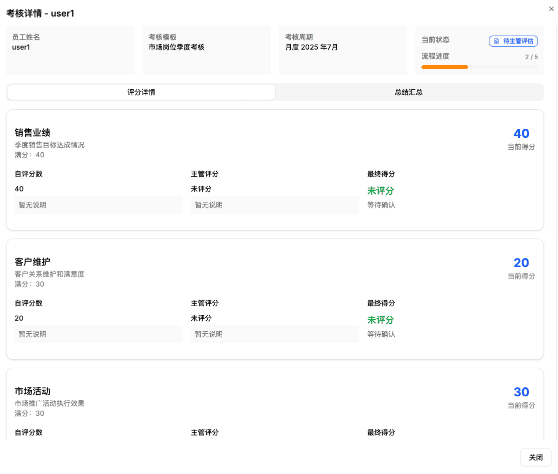558x474 pixels.
Task: Click the 客户维护 self-evaluation note field
Action: point(98,334)
